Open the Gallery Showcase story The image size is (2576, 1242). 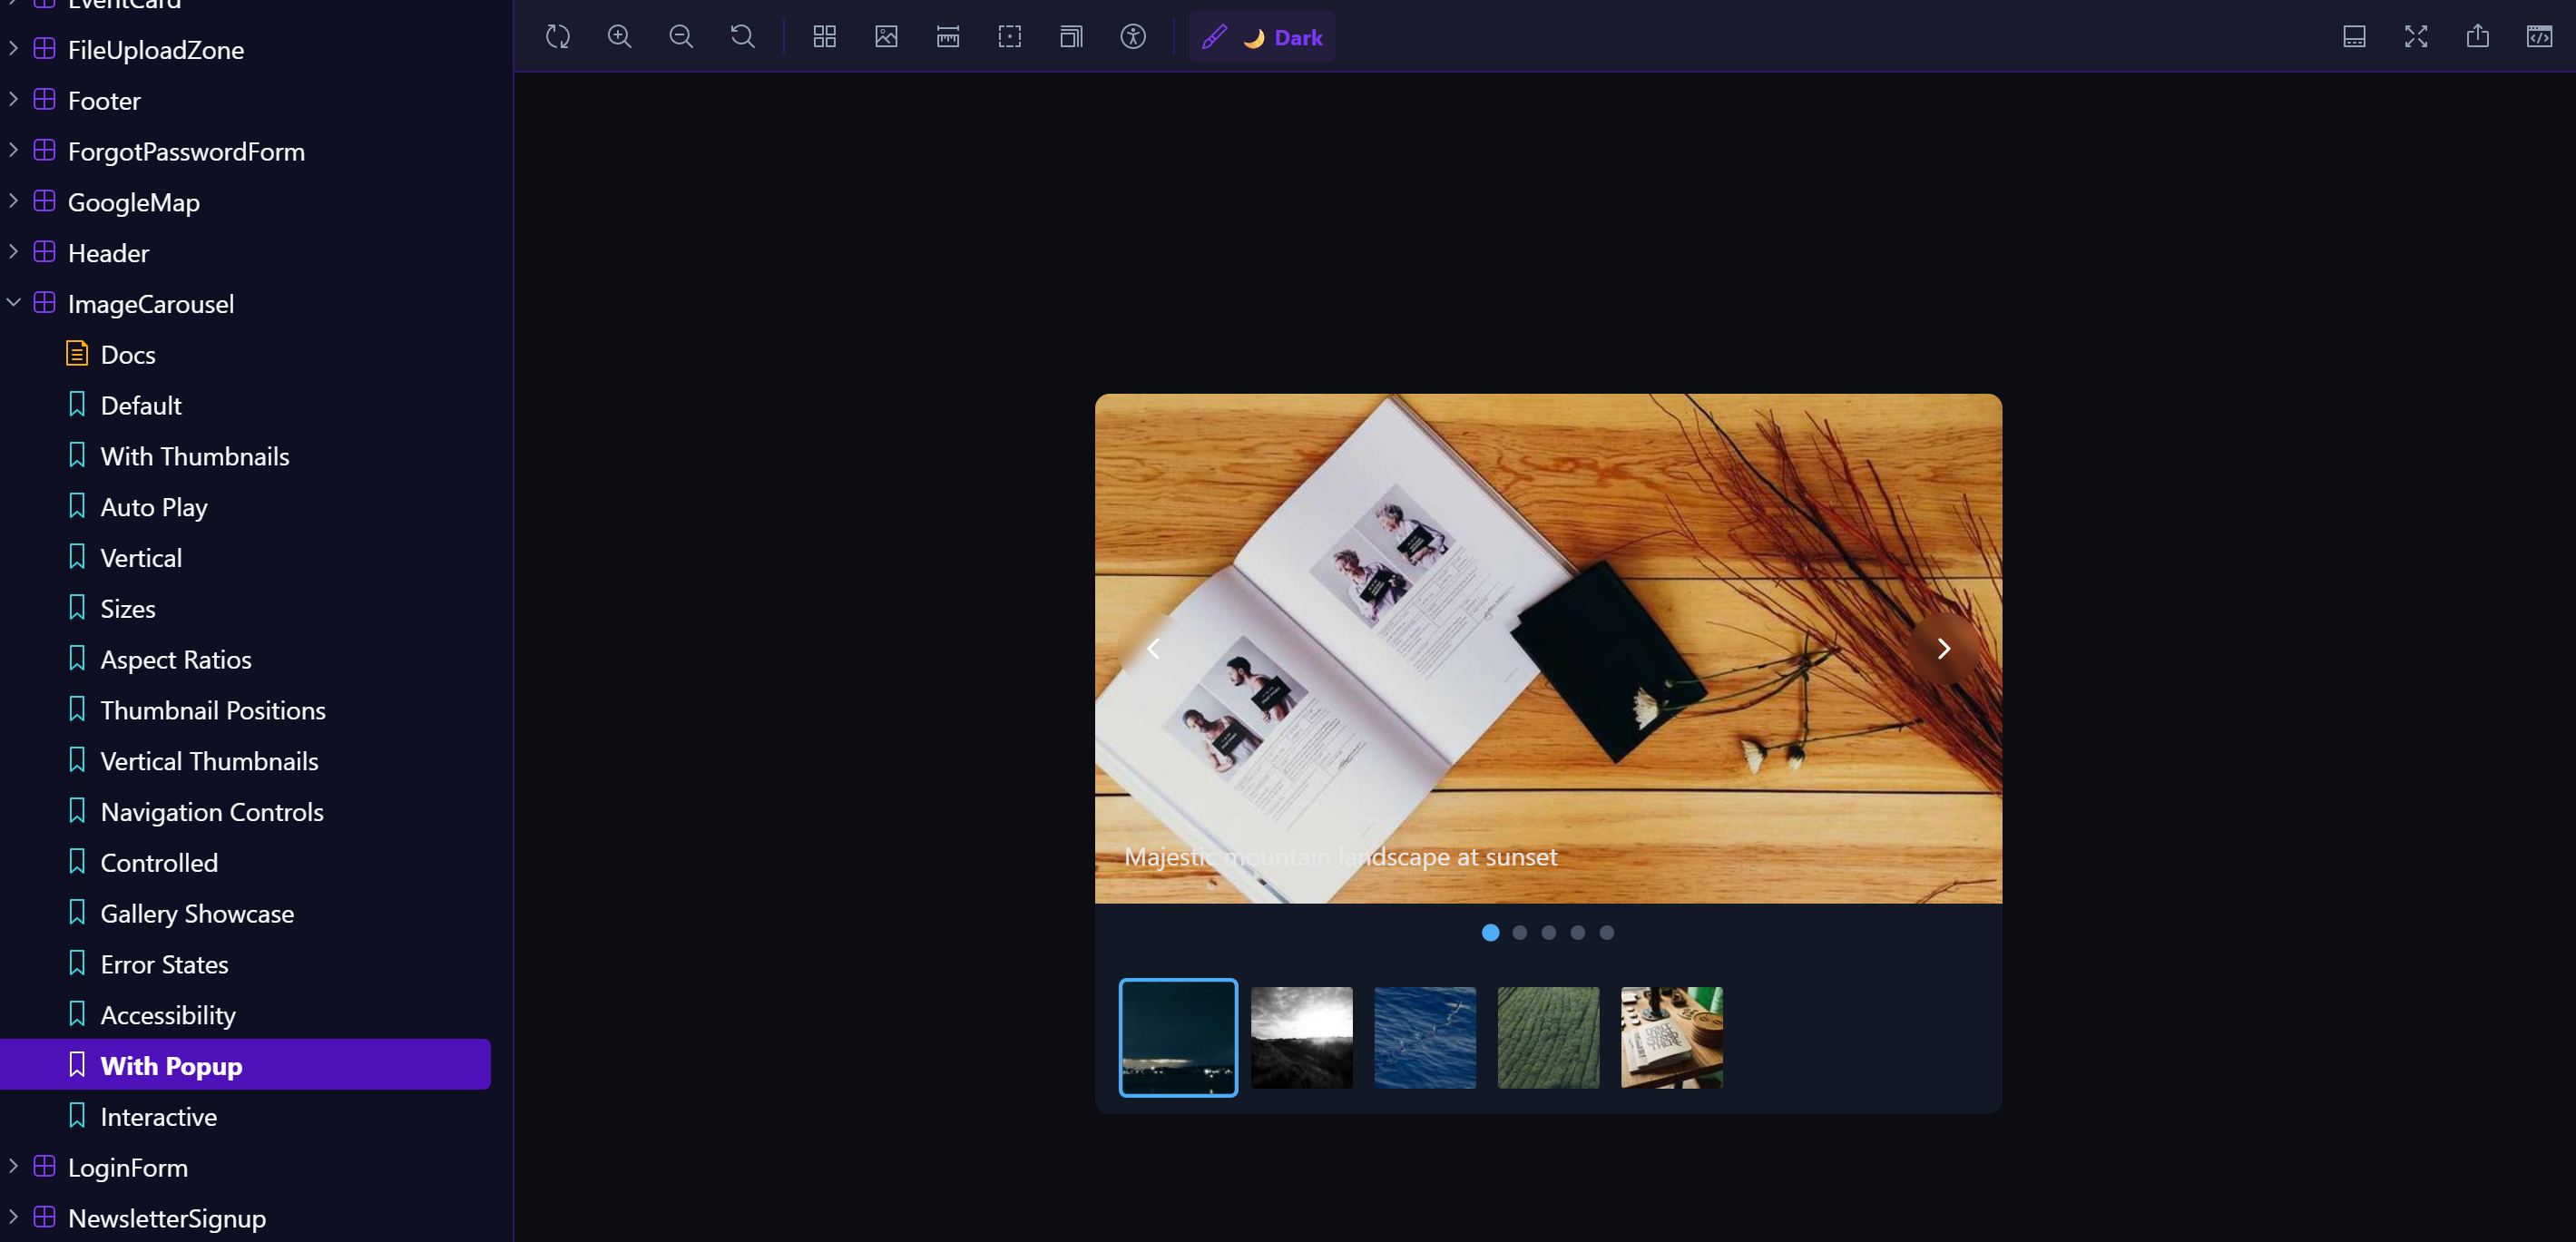pos(197,913)
